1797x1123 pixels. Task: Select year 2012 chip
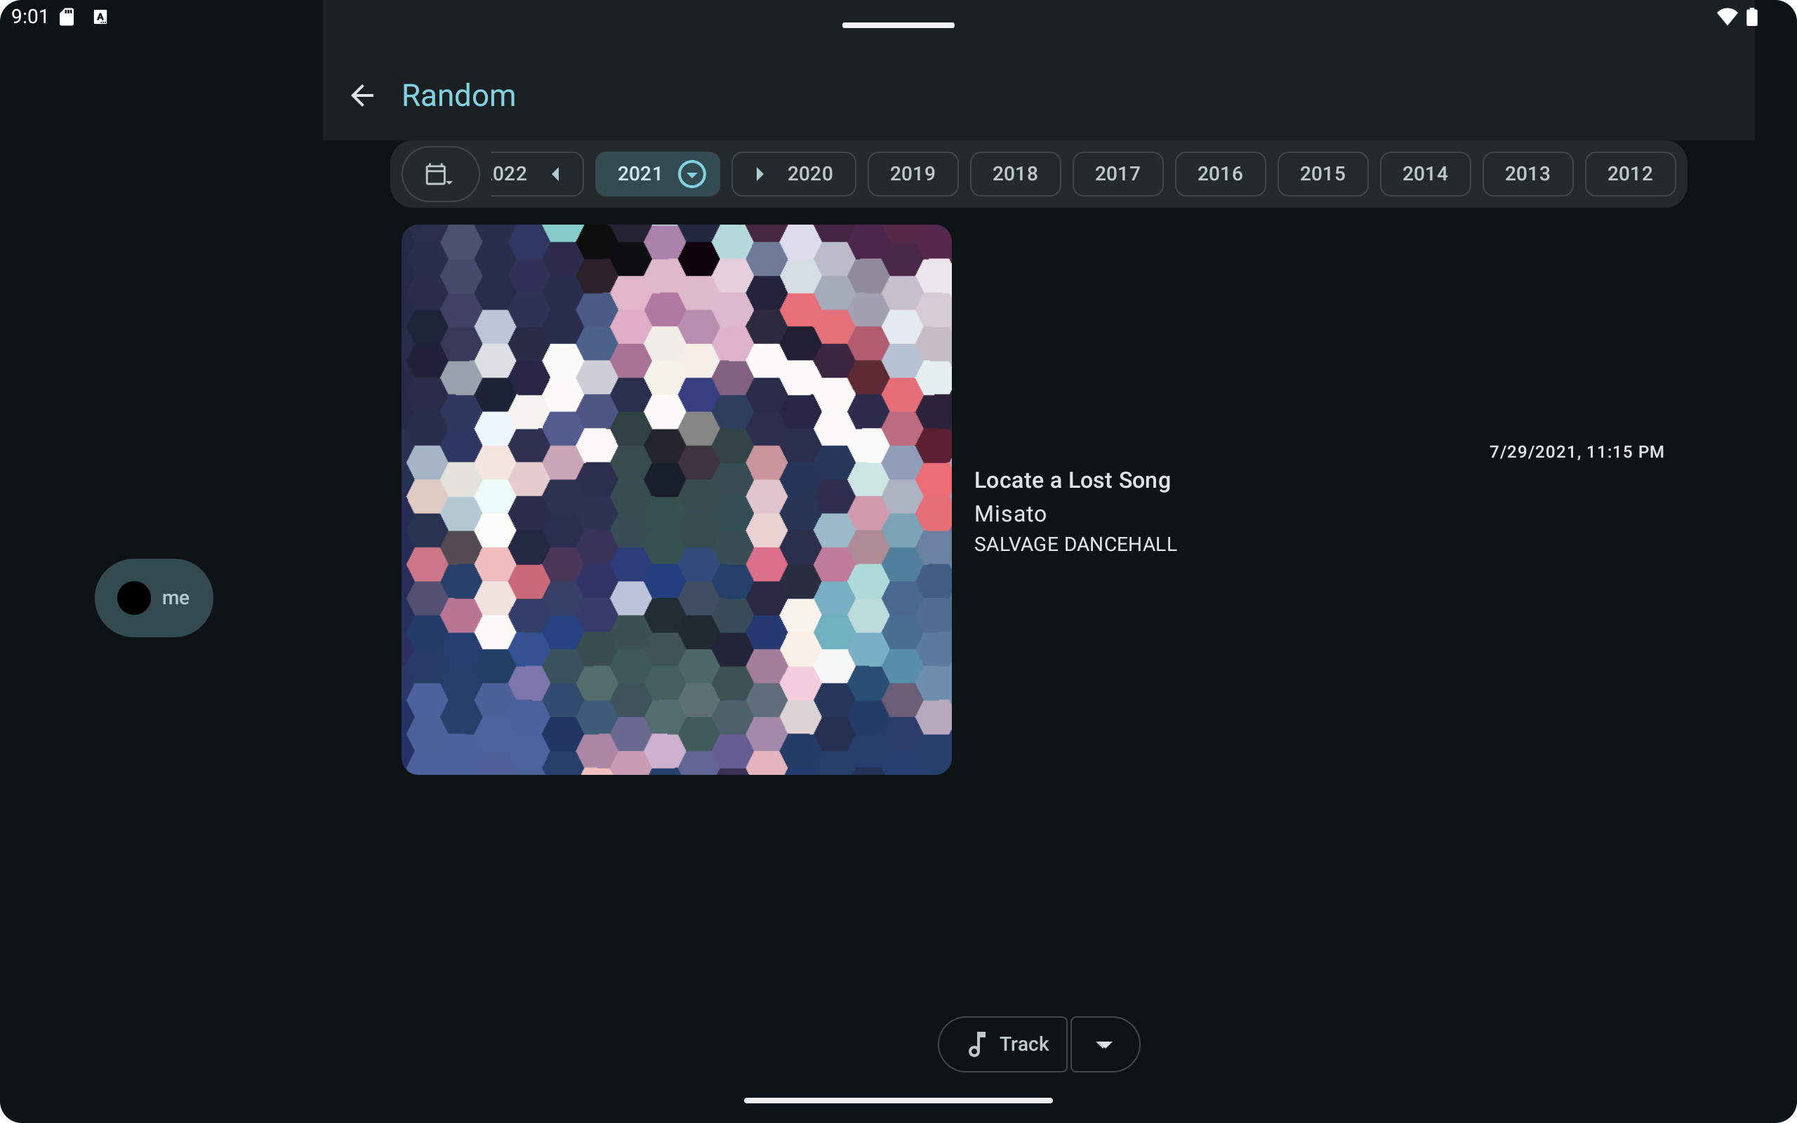[x=1630, y=174]
